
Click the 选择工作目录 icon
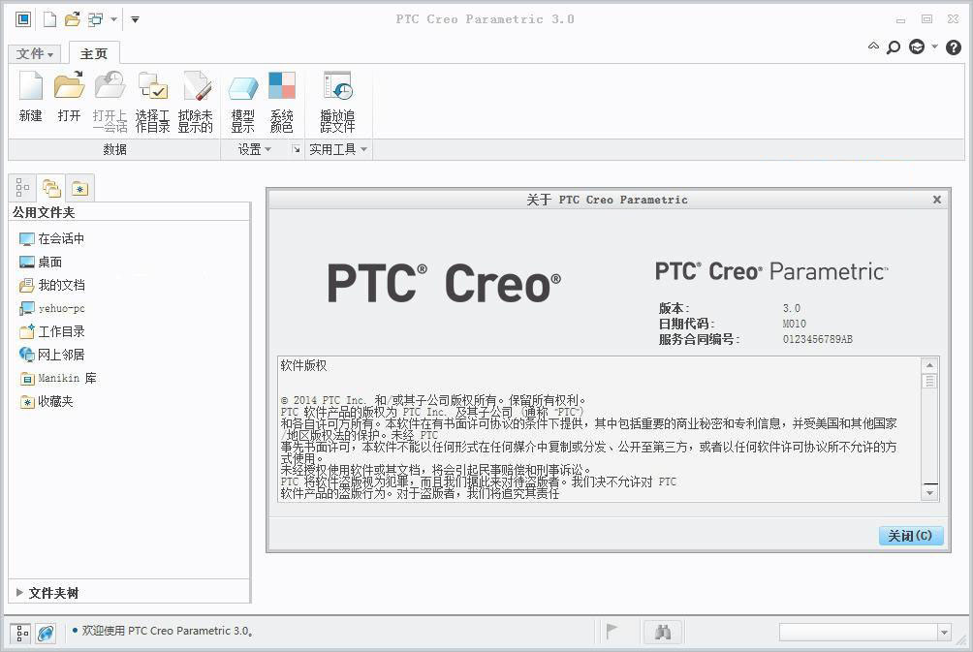(x=153, y=97)
